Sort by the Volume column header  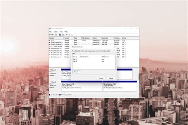click(56, 38)
